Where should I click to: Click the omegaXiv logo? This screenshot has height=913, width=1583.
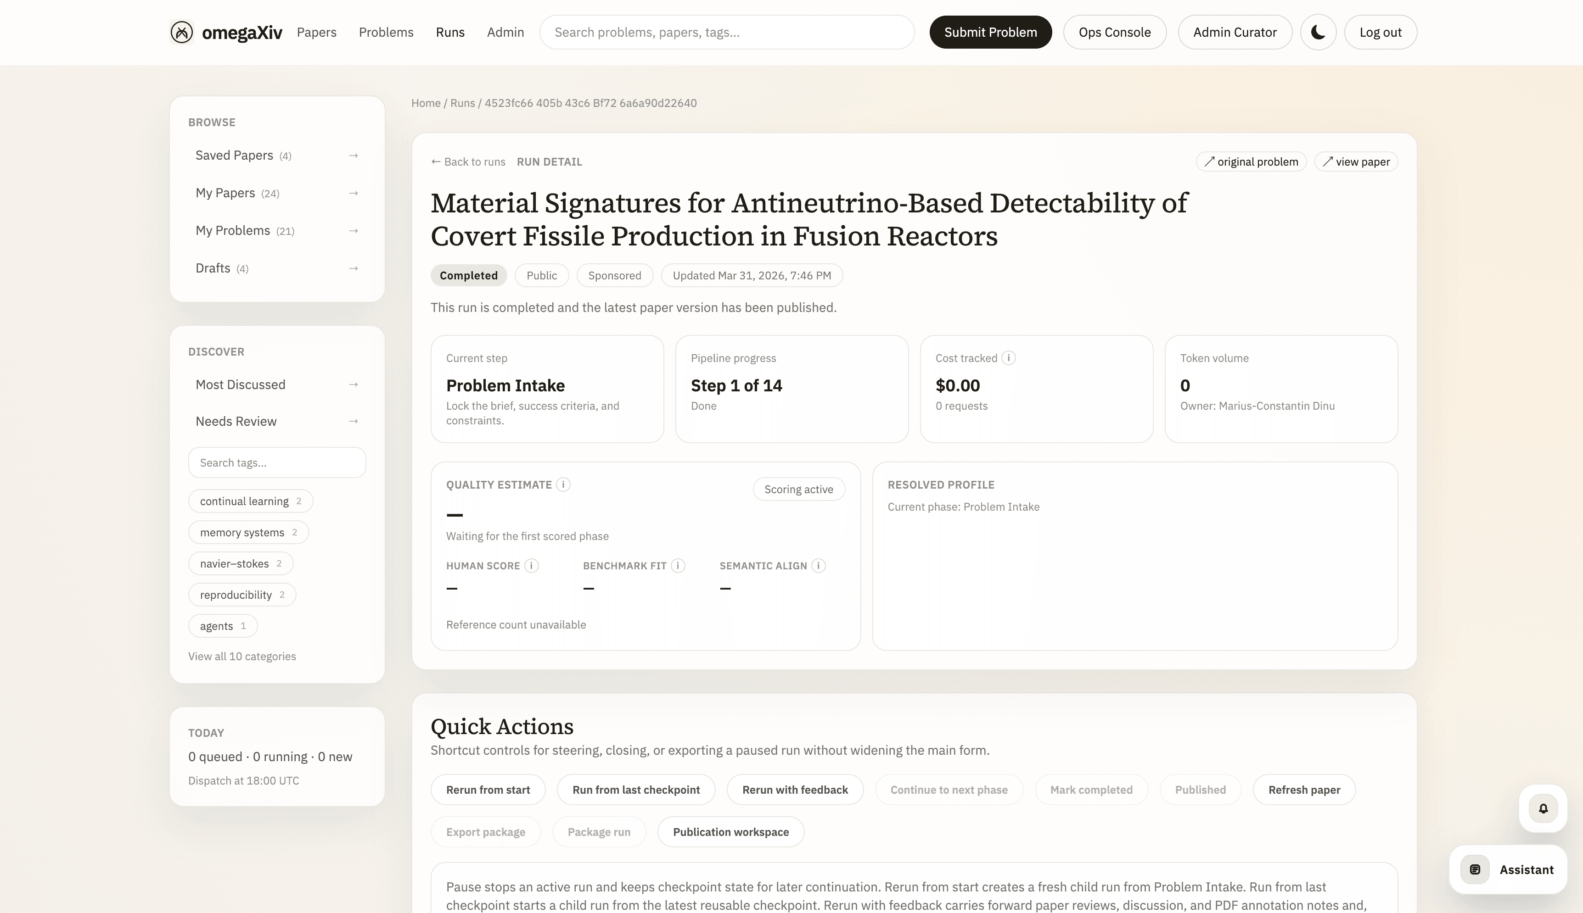224,32
